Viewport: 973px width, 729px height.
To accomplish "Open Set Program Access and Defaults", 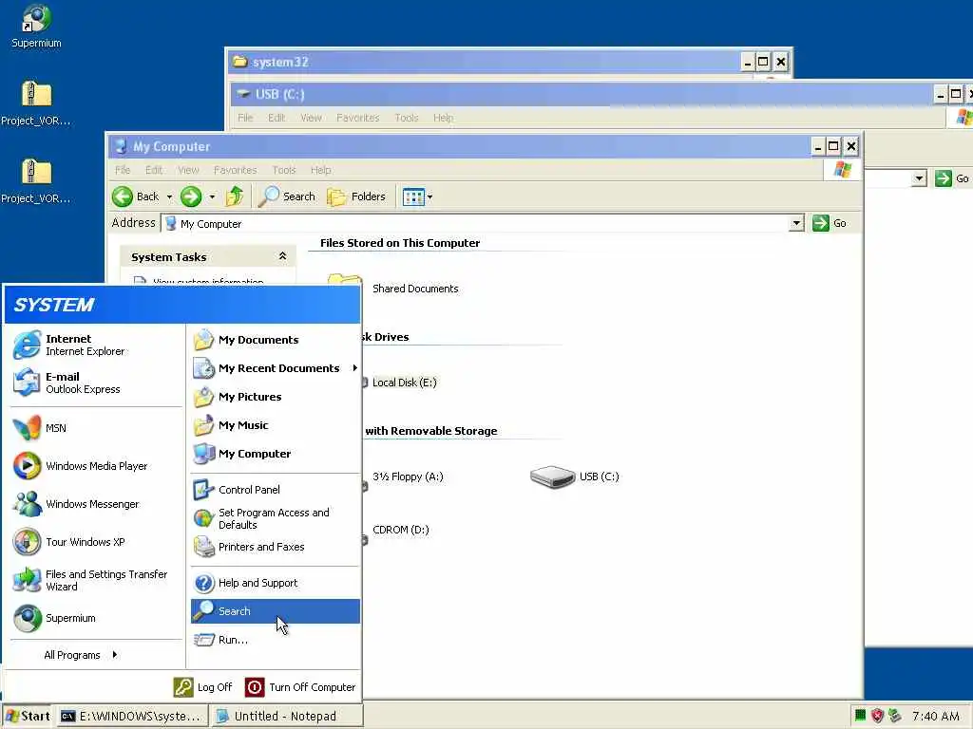I will [x=275, y=518].
